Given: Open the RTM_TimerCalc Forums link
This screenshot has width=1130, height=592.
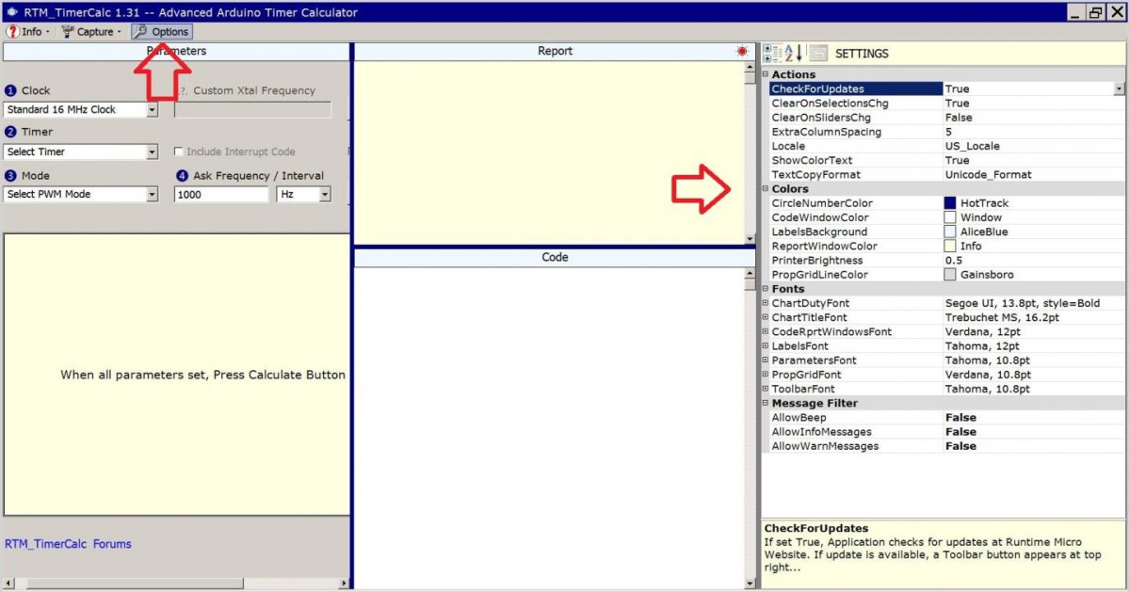Looking at the screenshot, I should [68, 544].
